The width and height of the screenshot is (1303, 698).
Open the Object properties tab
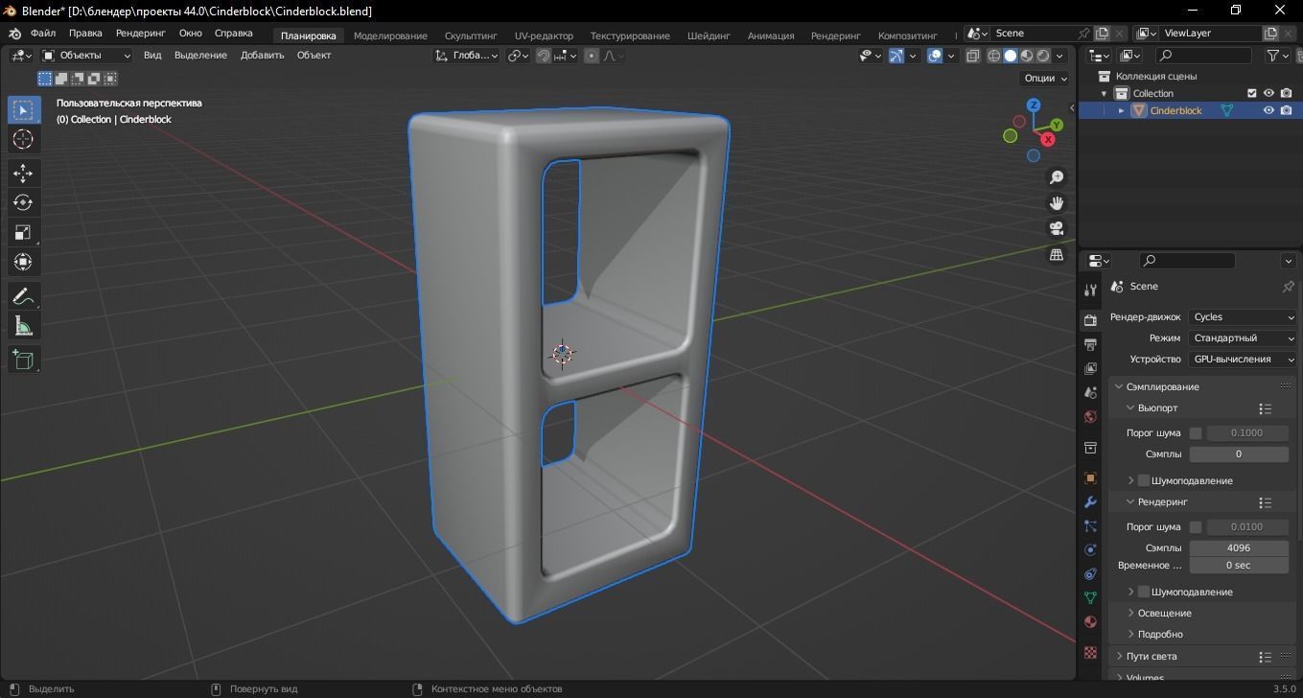1090,477
